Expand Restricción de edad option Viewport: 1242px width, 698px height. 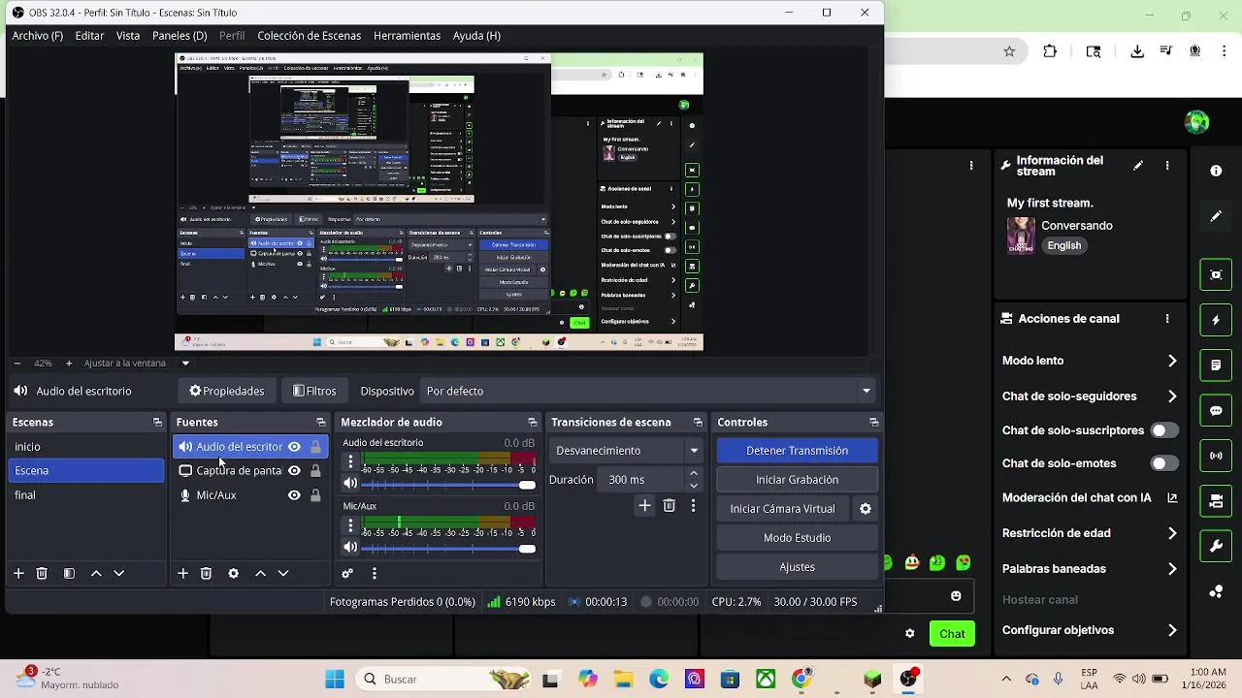click(x=1172, y=533)
